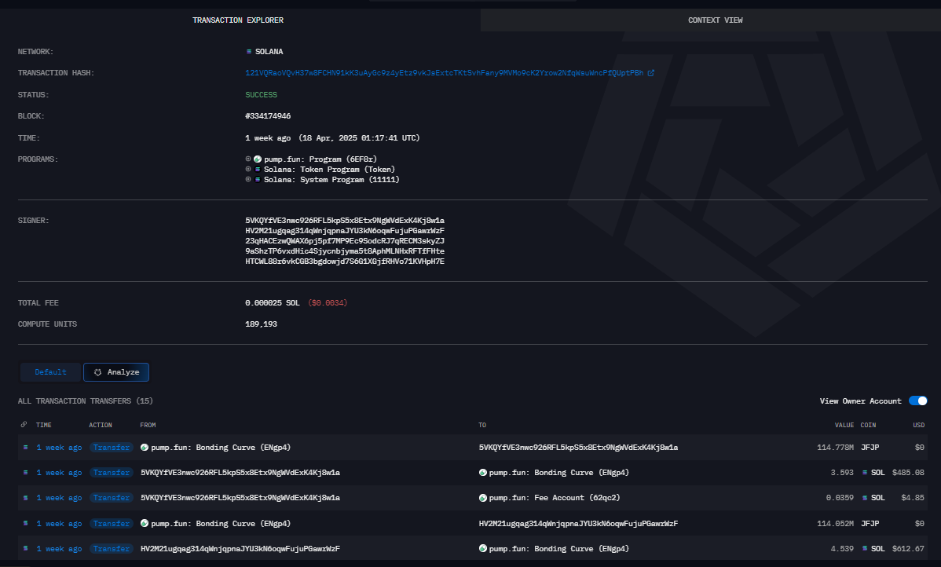This screenshot has width=941, height=567.
Task: Click the Solana icon beside the SOLANA network name
Action: pos(248,52)
